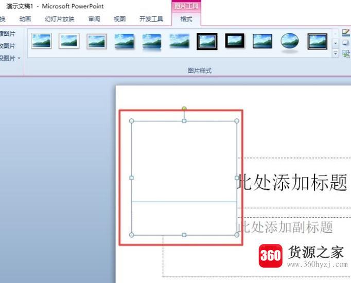Apply the Soft Edge Rectangle picture style
351x283 pixels.
click(x=180, y=41)
